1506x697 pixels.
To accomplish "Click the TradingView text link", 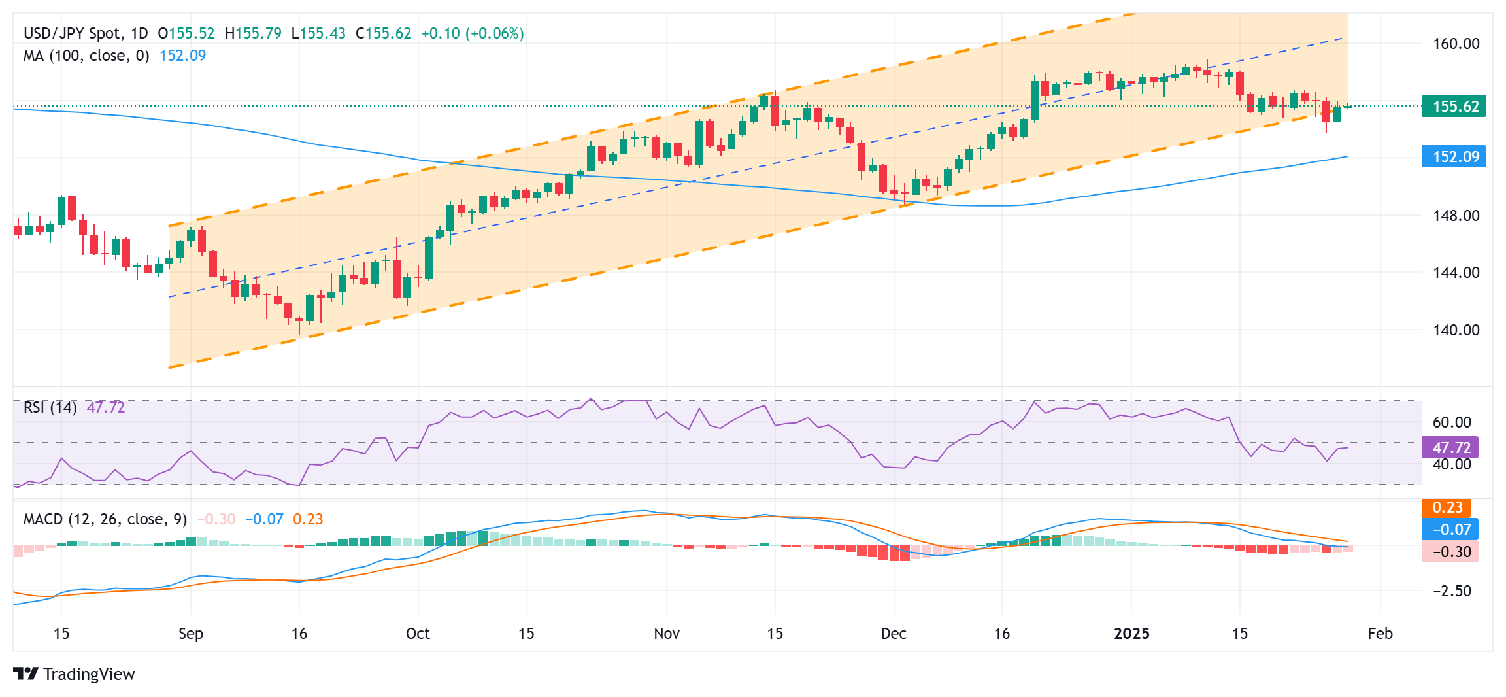I will (x=89, y=674).
